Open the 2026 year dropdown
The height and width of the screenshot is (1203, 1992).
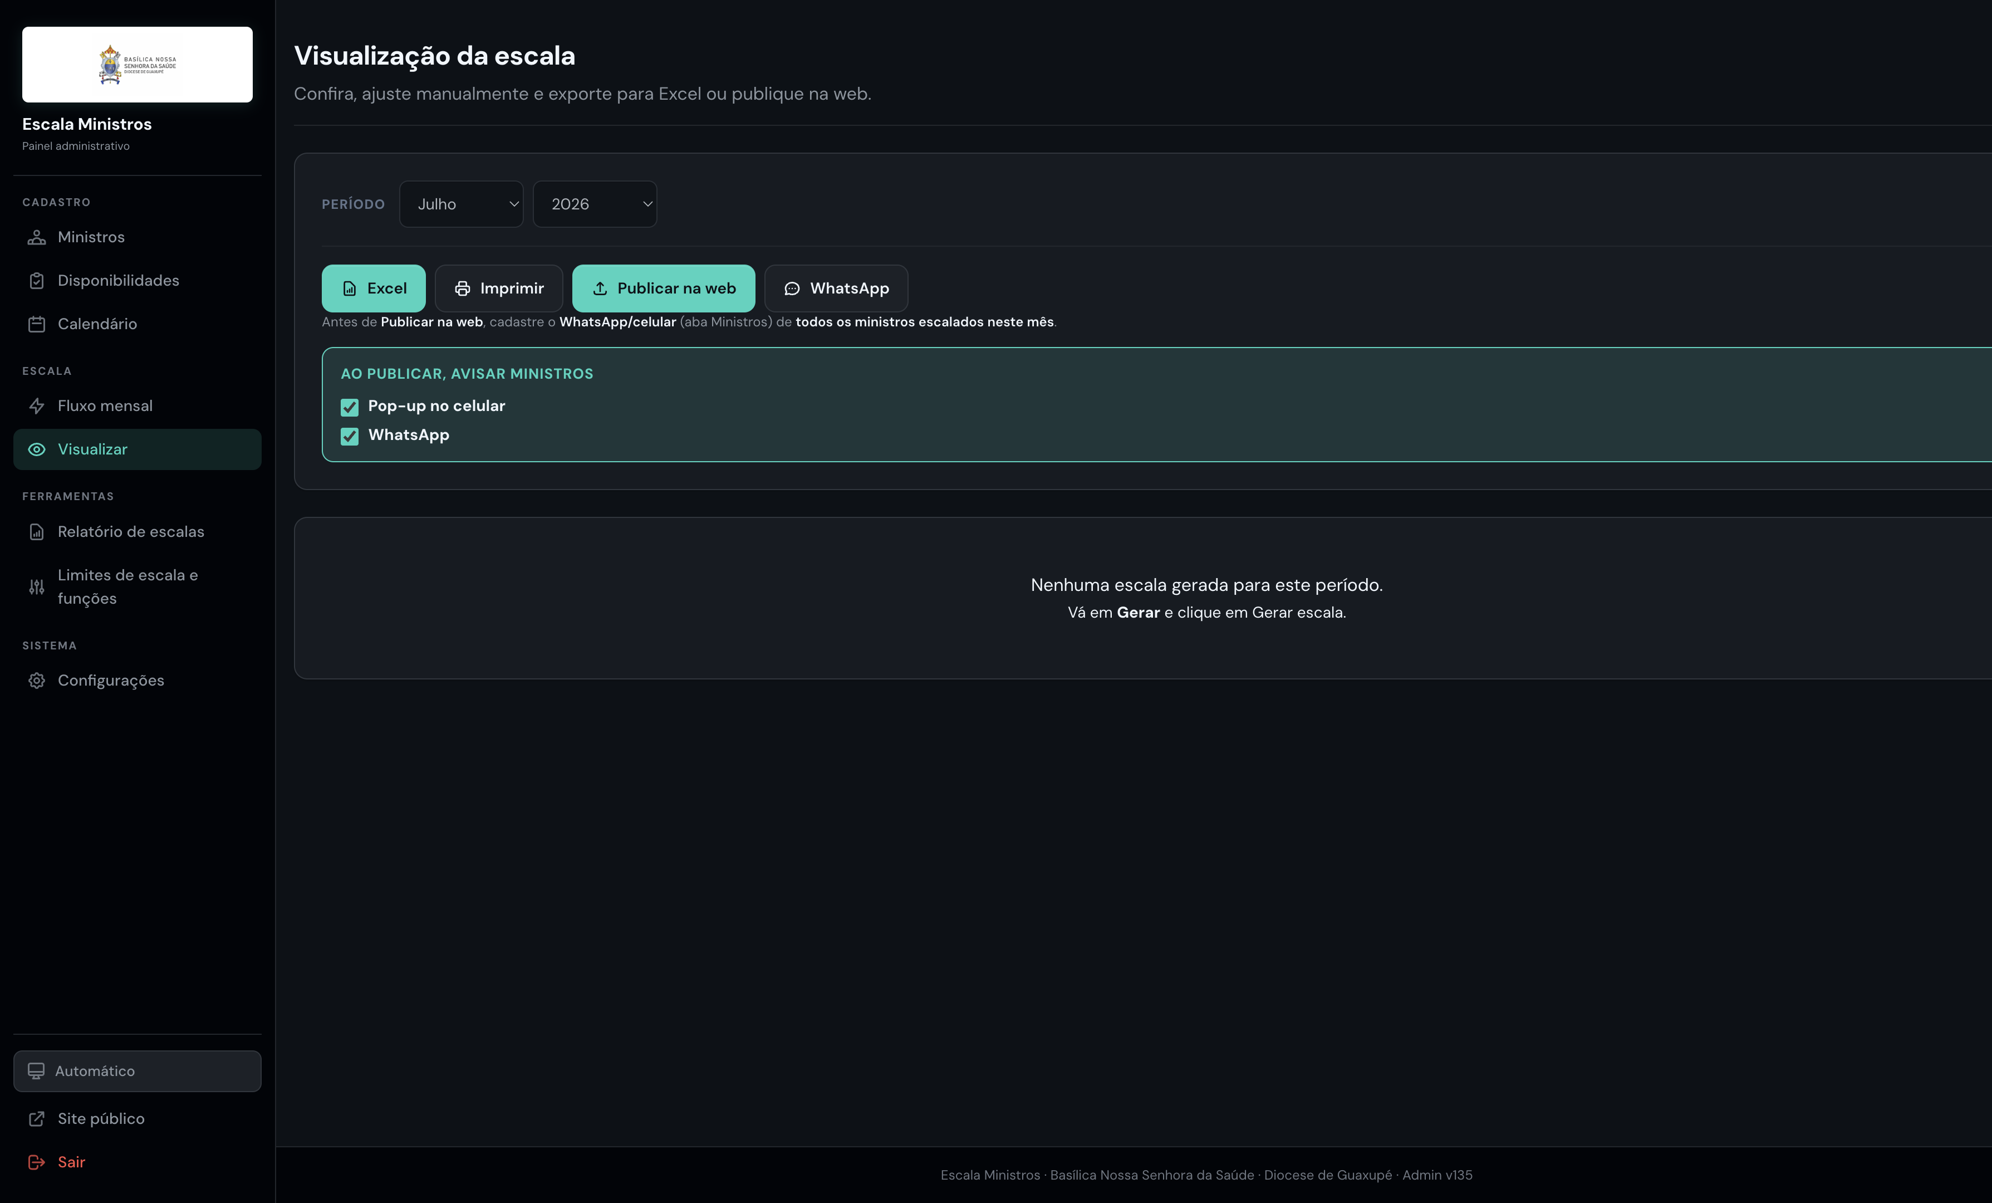coord(595,204)
